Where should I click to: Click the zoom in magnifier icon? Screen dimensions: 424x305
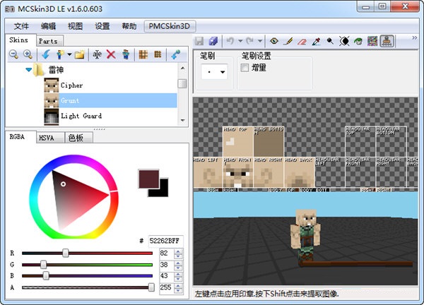click(x=28, y=54)
